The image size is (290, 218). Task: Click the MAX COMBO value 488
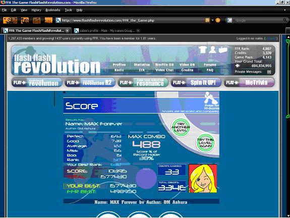coord(146,144)
